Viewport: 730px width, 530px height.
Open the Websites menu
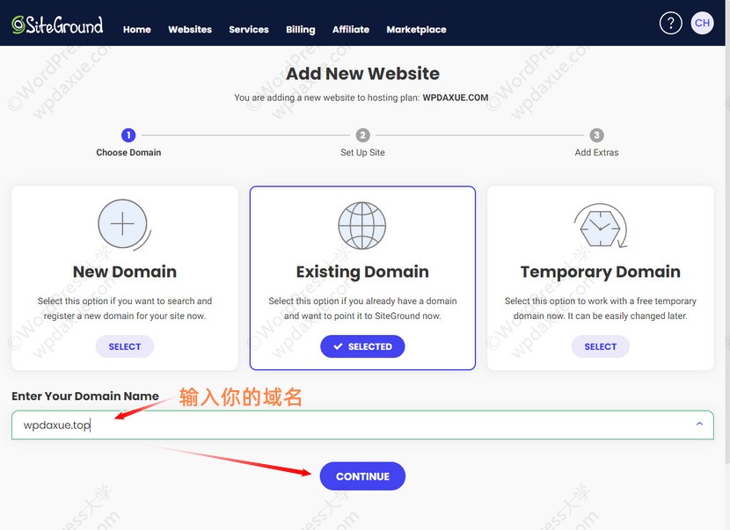pos(190,29)
